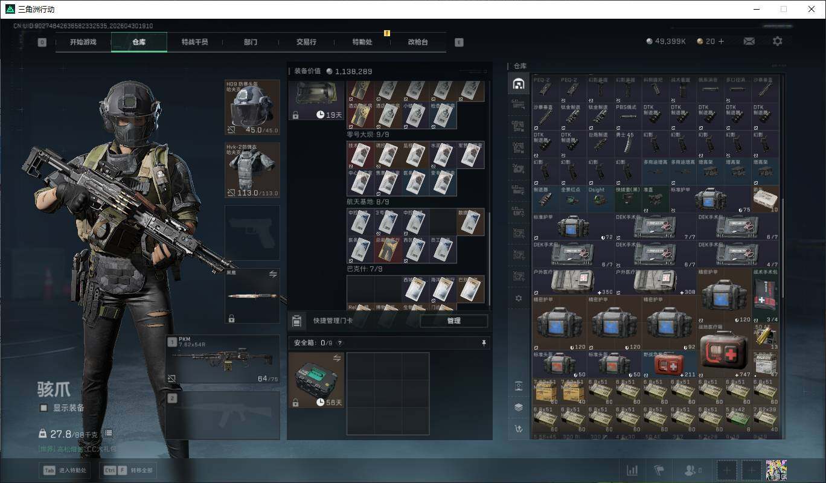The image size is (826, 483).
Task: Select the PKM weapon slot
Action: pos(223,359)
